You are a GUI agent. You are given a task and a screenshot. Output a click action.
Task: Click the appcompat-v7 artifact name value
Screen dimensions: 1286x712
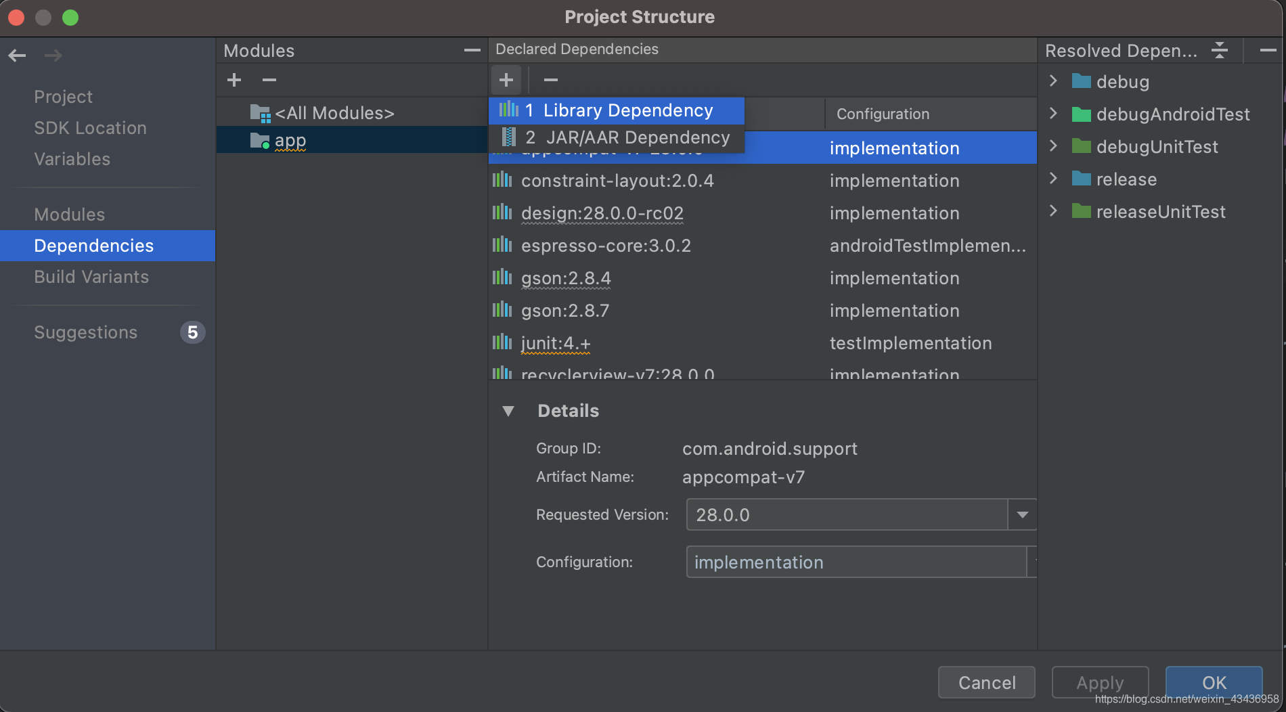coord(743,477)
